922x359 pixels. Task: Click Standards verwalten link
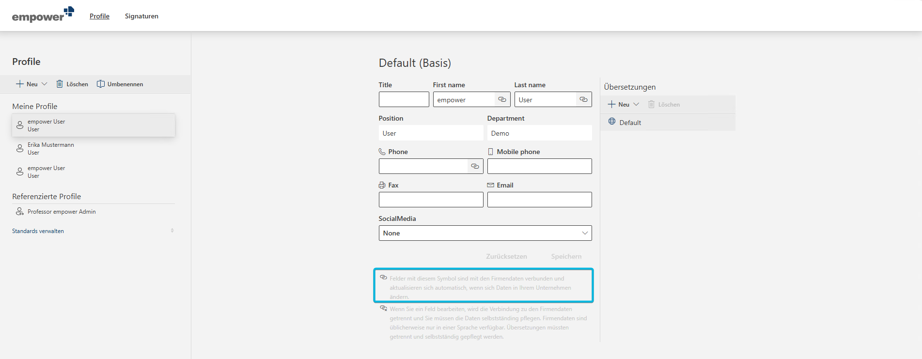click(x=38, y=231)
